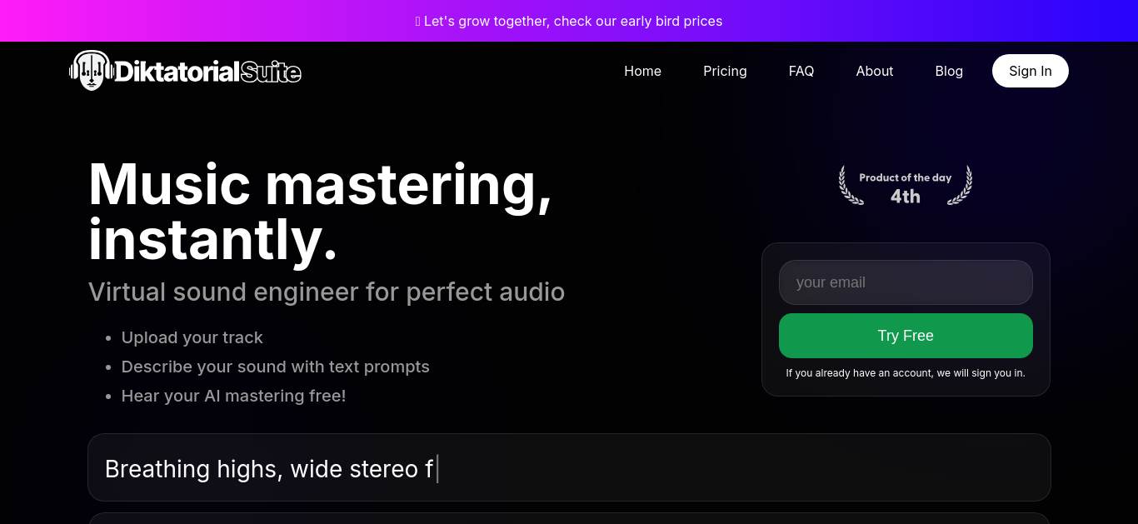Screen dimensions: 1138x524
Task: Click the Upload your track bullet
Action: coord(192,337)
